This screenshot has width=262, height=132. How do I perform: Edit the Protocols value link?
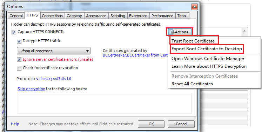tap(53, 79)
